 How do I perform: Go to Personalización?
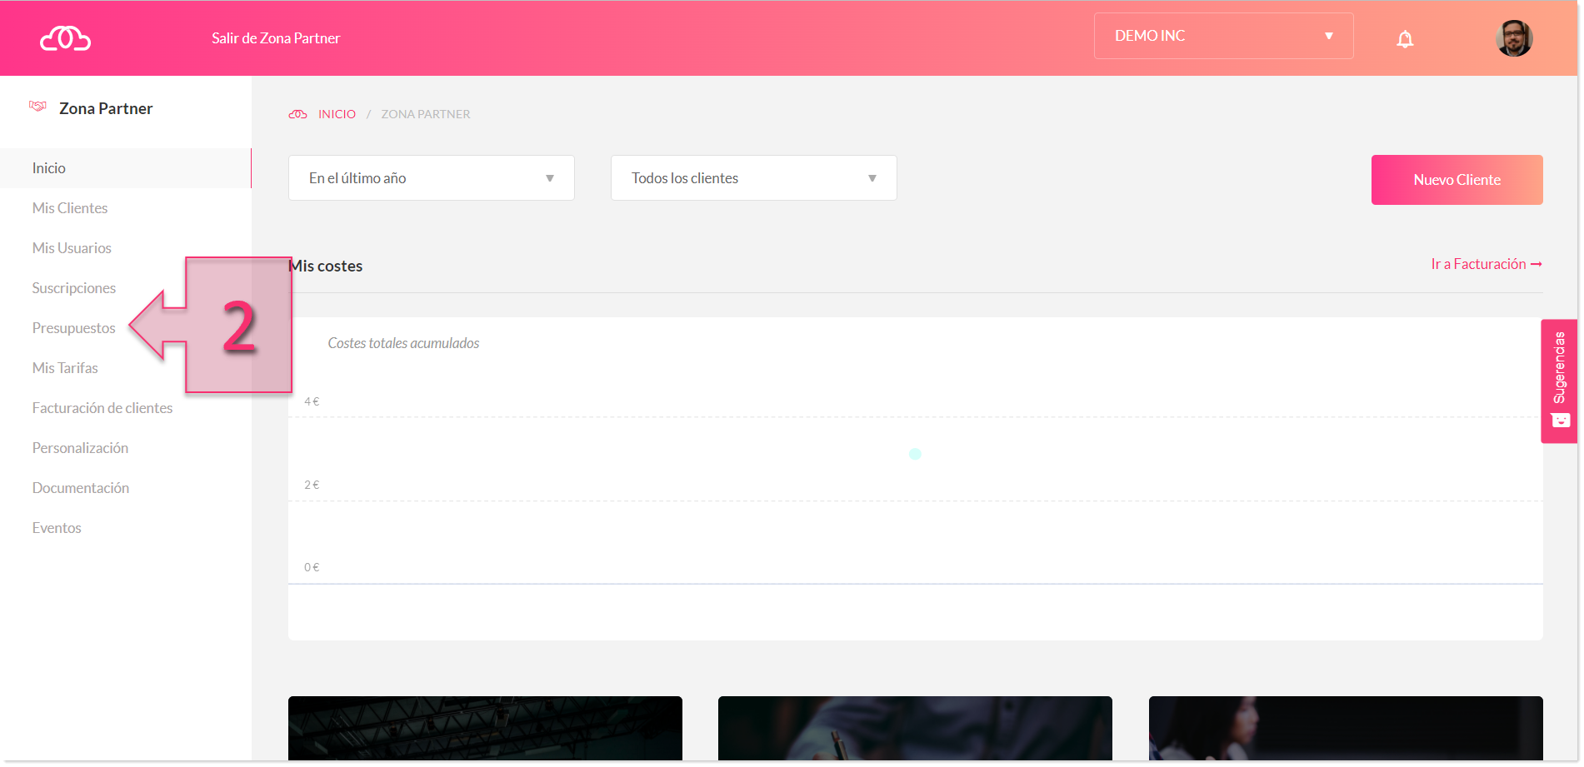coord(80,448)
